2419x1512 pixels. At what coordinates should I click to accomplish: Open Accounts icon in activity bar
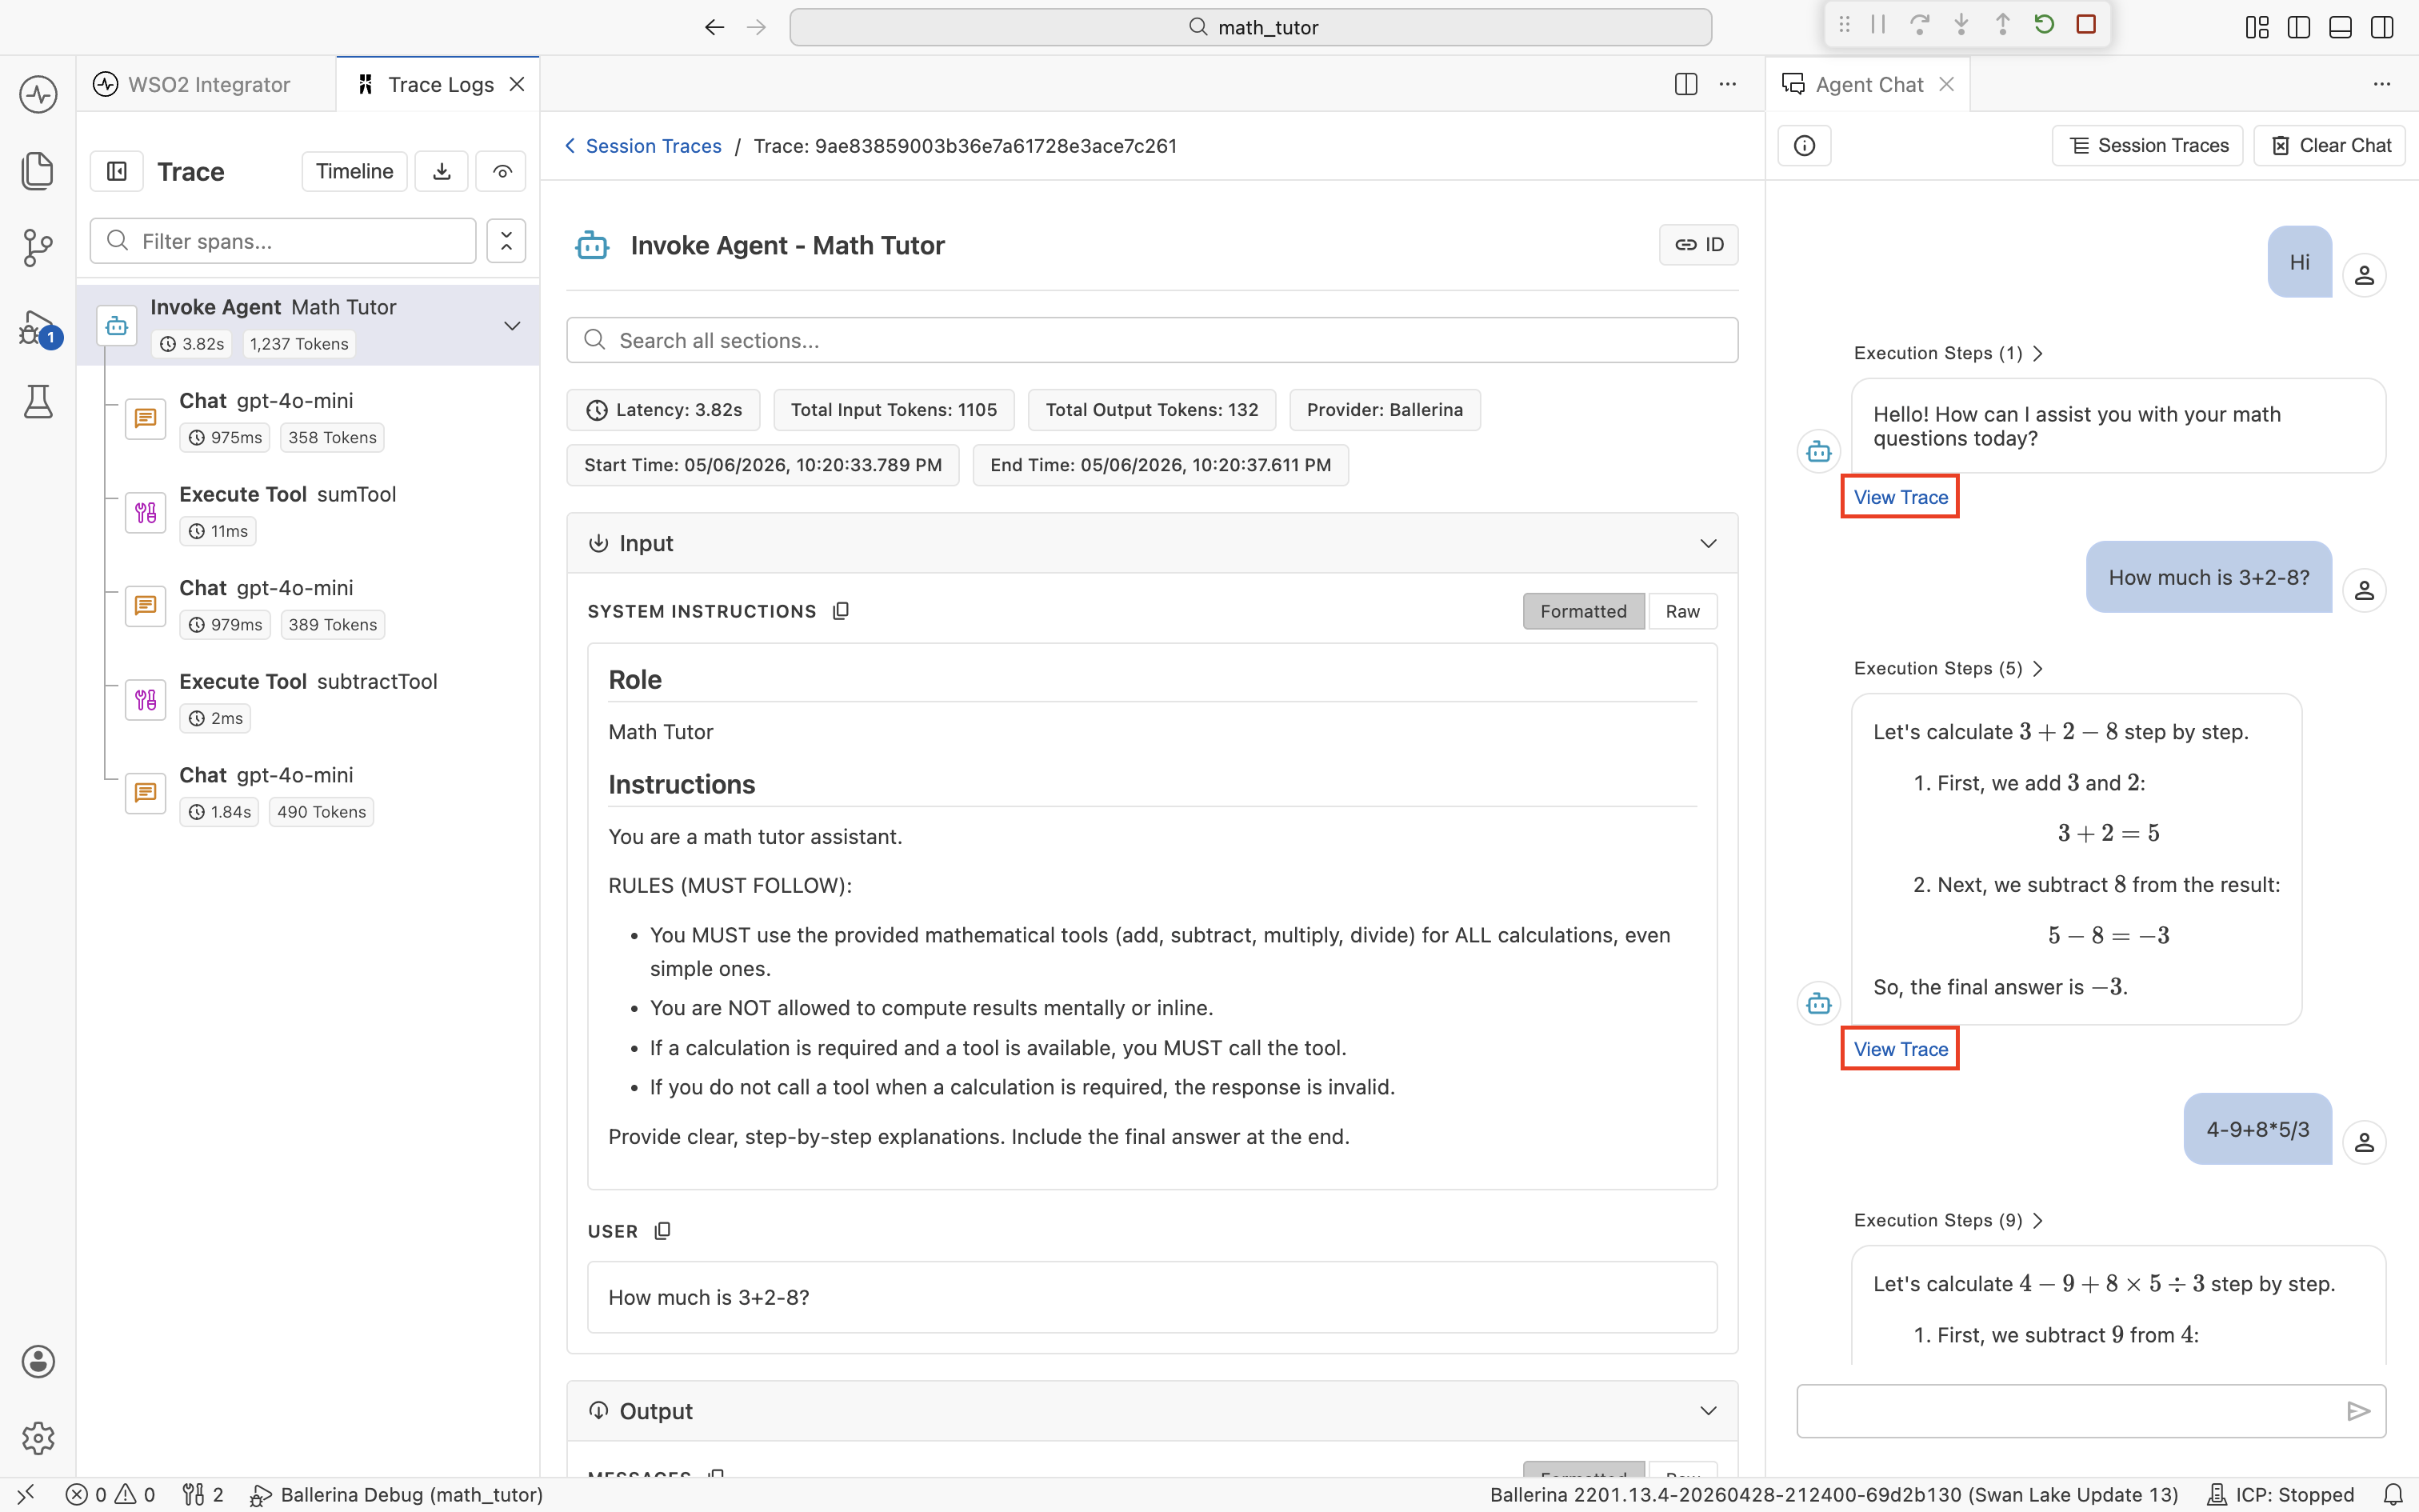pyautogui.click(x=38, y=1361)
